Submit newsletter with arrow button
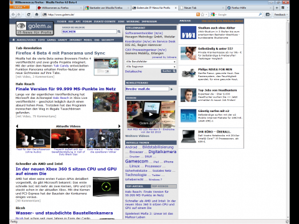Viewport: 299px width, 224px height. tap(171, 89)
